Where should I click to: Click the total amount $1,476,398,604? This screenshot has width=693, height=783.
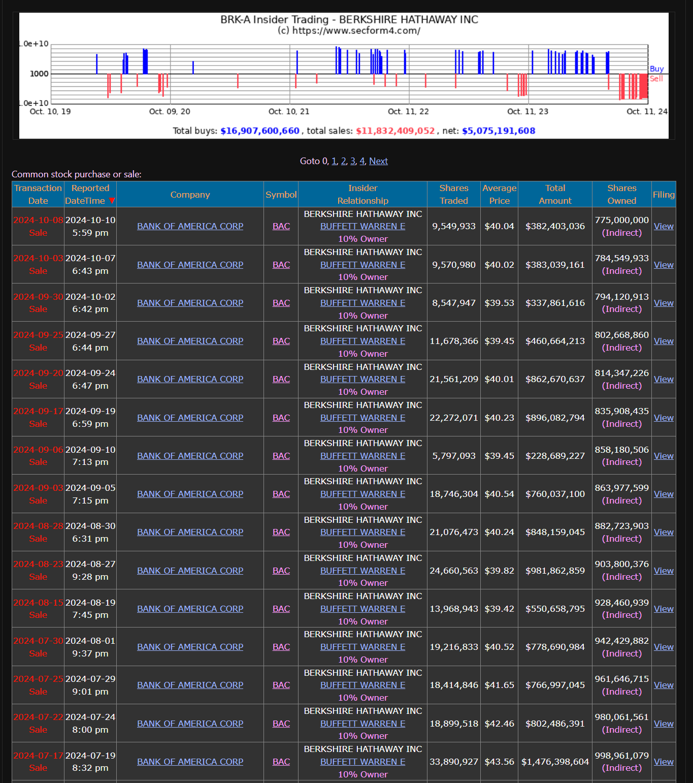point(555,762)
